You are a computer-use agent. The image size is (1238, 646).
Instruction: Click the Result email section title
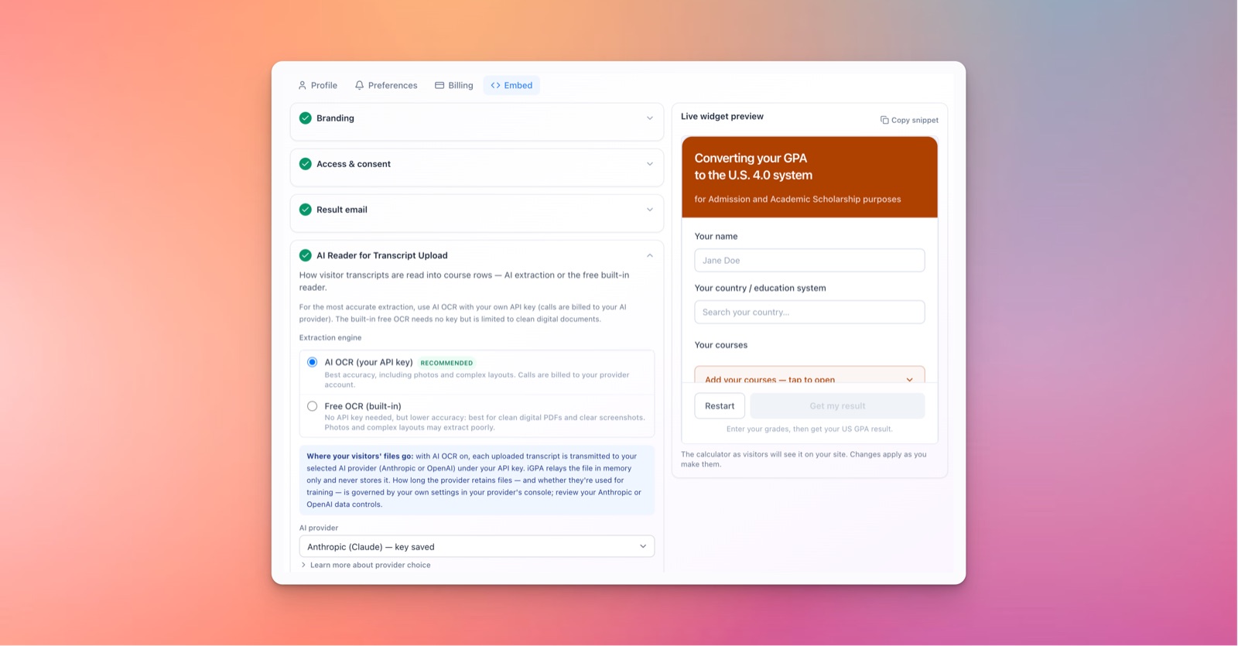click(x=342, y=210)
